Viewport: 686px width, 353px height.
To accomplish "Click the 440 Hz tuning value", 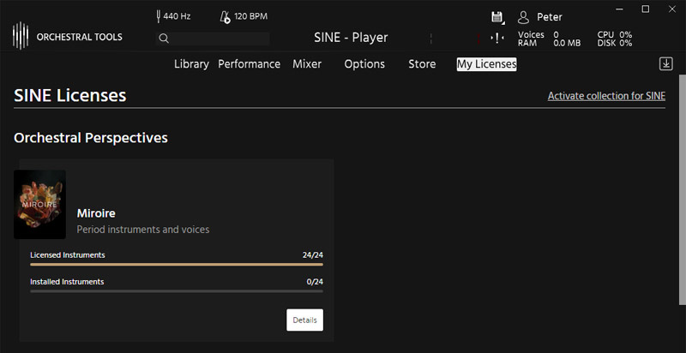I will click(178, 16).
